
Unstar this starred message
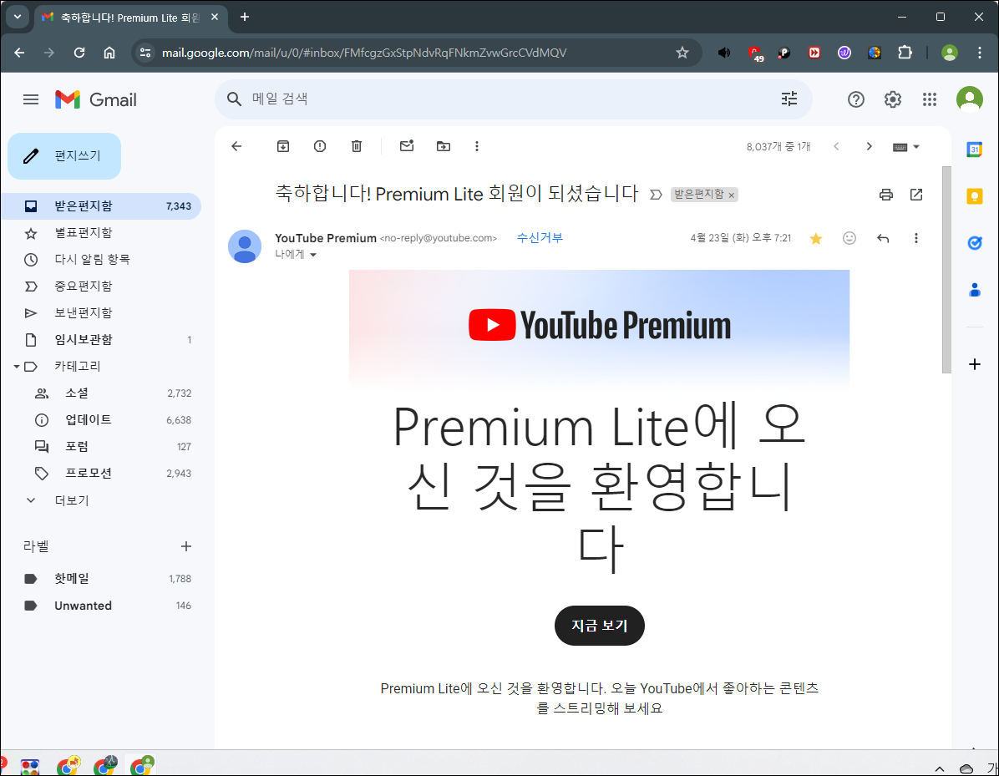(815, 238)
